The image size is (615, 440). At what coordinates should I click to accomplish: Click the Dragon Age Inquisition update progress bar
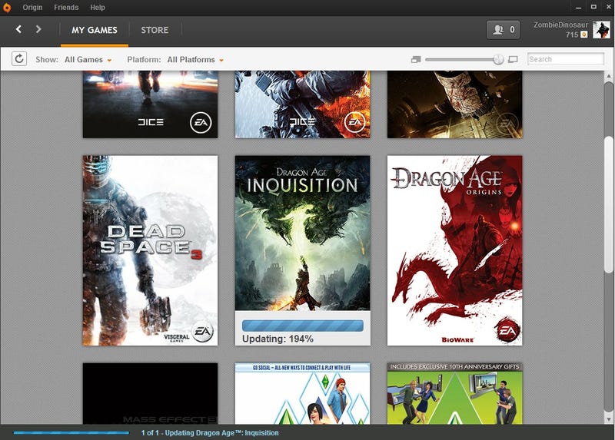(x=302, y=326)
